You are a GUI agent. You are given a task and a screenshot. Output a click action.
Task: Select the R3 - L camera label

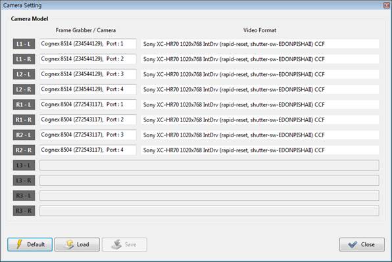(x=24, y=196)
